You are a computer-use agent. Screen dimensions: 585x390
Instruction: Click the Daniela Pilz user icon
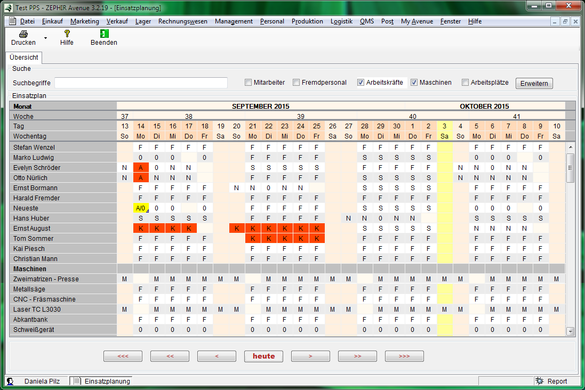(10, 381)
